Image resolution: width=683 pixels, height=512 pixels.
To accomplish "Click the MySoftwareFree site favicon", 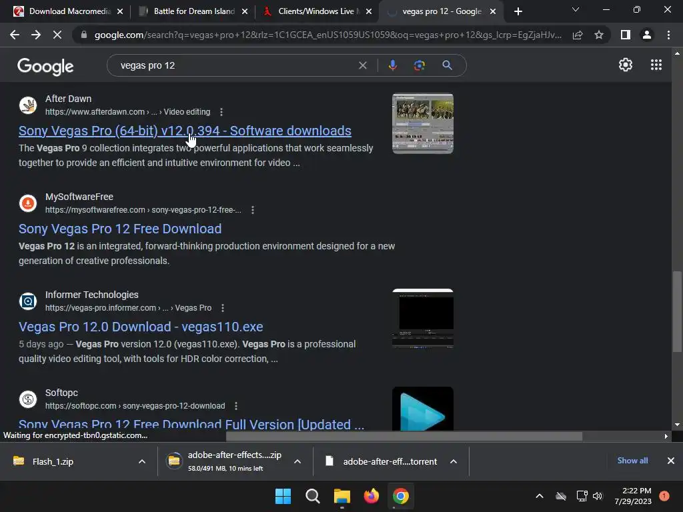I will click(x=28, y=203).
